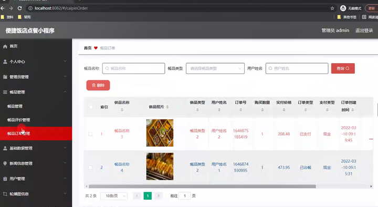This screenshot has width=378, height=207.
Task: Click the 308.48 price cell
Action: tap(283, 134)
